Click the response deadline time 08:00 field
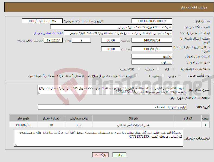Image resolution: width=214 pixels, height=162 pixels. coord(111,40)
